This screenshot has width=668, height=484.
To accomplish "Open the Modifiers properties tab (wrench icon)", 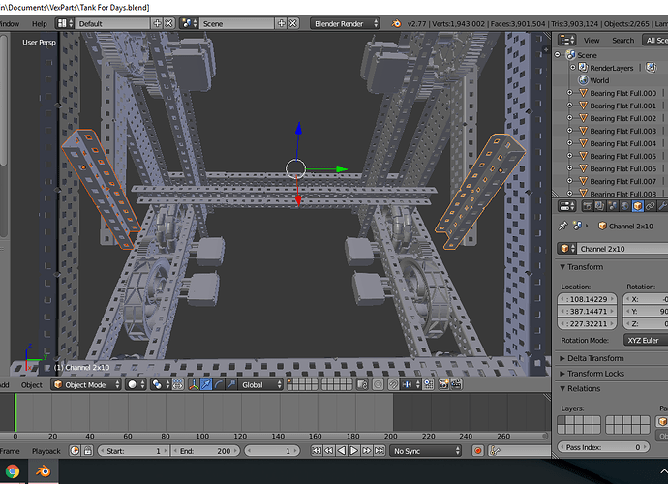I will coord(662,206).
